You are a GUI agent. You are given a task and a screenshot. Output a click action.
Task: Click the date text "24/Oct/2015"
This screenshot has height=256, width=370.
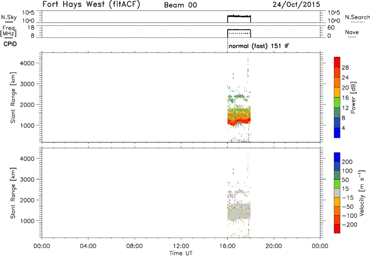click(296, 5)
